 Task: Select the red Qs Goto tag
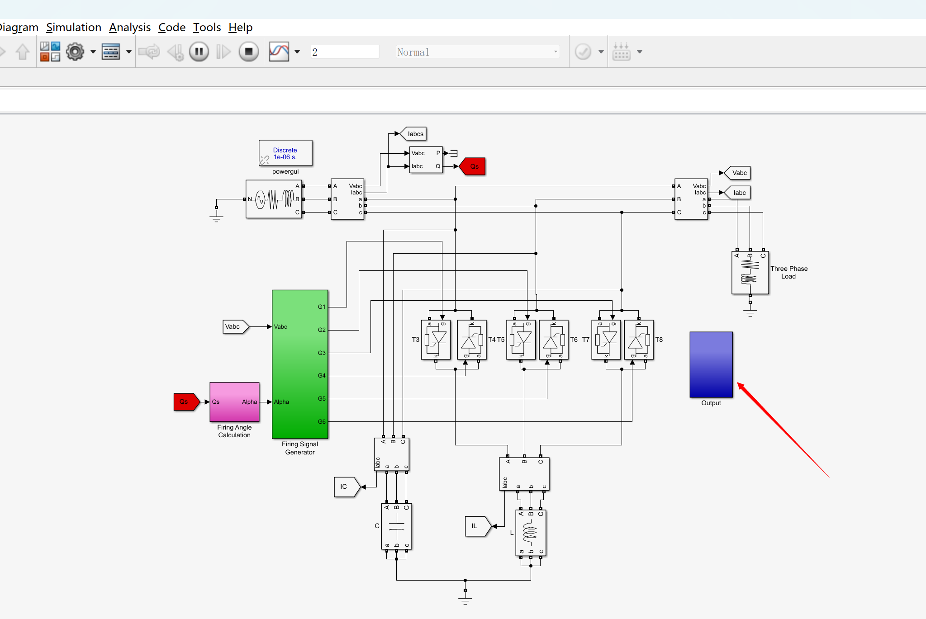(472, 166)
